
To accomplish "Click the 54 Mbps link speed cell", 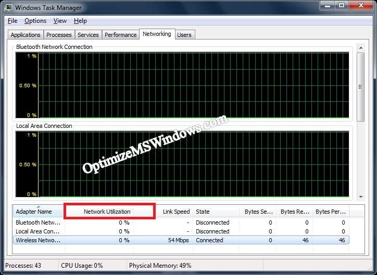I will (x=179, y=240).
